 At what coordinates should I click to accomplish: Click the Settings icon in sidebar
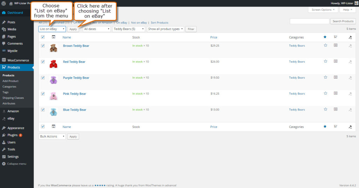(x=4, y=157)
